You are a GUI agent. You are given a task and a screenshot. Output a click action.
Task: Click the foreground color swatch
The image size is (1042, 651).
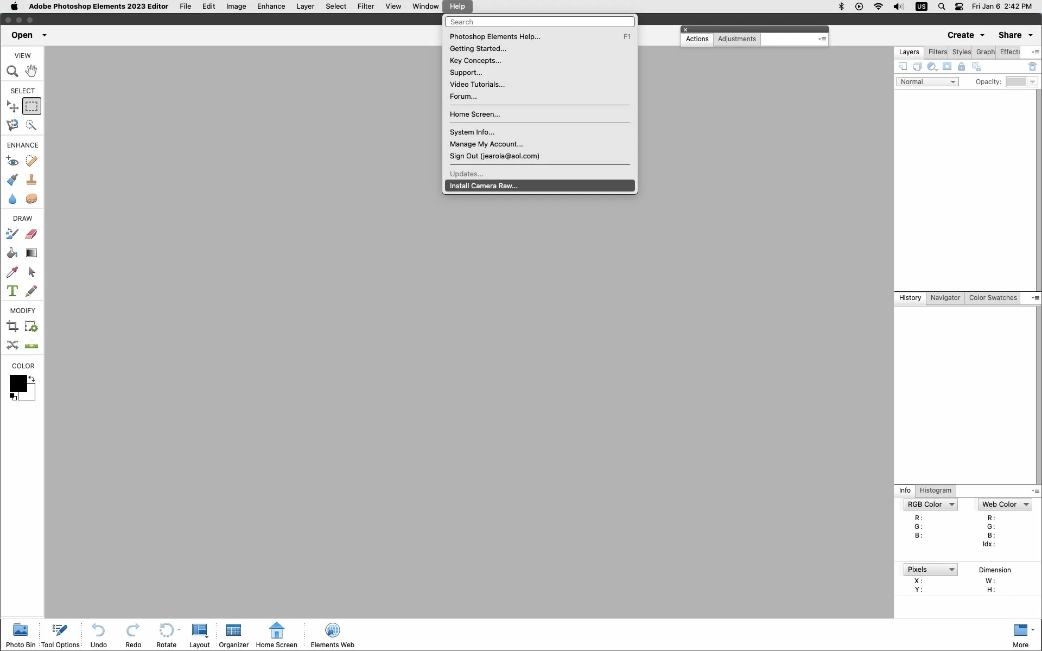(x=17, y=383)
